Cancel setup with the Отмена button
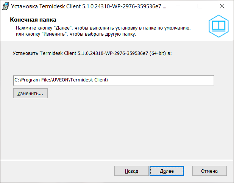The width and height of the screenshot is (234, 183). click(x=209, y=171)
